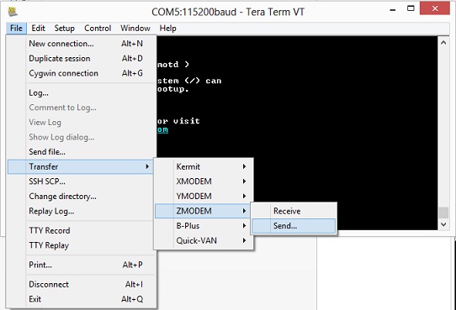Image resolution: width=456 pixels, height=310 pixels.
Task: Click the terminal scrollbar down arrow
Action: [x=443, y=224]
